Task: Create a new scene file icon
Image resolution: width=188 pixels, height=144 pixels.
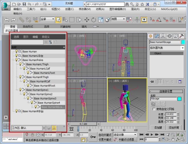Action: [x=14, y=4]
